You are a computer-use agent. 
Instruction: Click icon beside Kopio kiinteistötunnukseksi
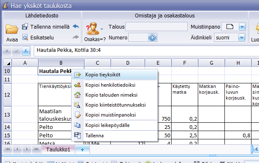[77, 105]
